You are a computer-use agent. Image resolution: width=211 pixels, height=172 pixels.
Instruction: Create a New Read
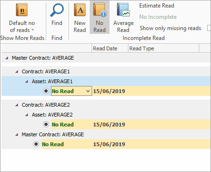click(80, 18)
